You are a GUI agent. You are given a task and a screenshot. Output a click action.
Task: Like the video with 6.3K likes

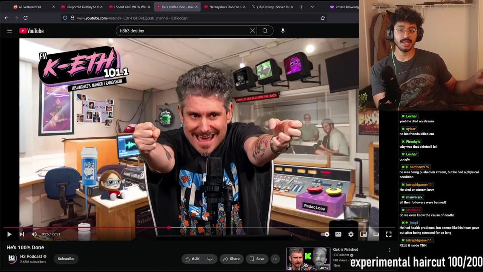pos(192,259)
